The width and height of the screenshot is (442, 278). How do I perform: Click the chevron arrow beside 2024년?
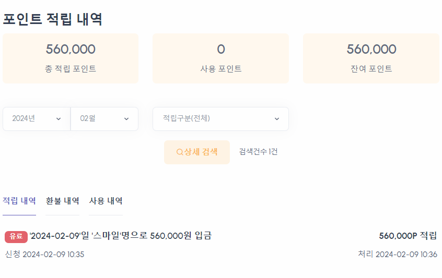(x=58, y=119)
